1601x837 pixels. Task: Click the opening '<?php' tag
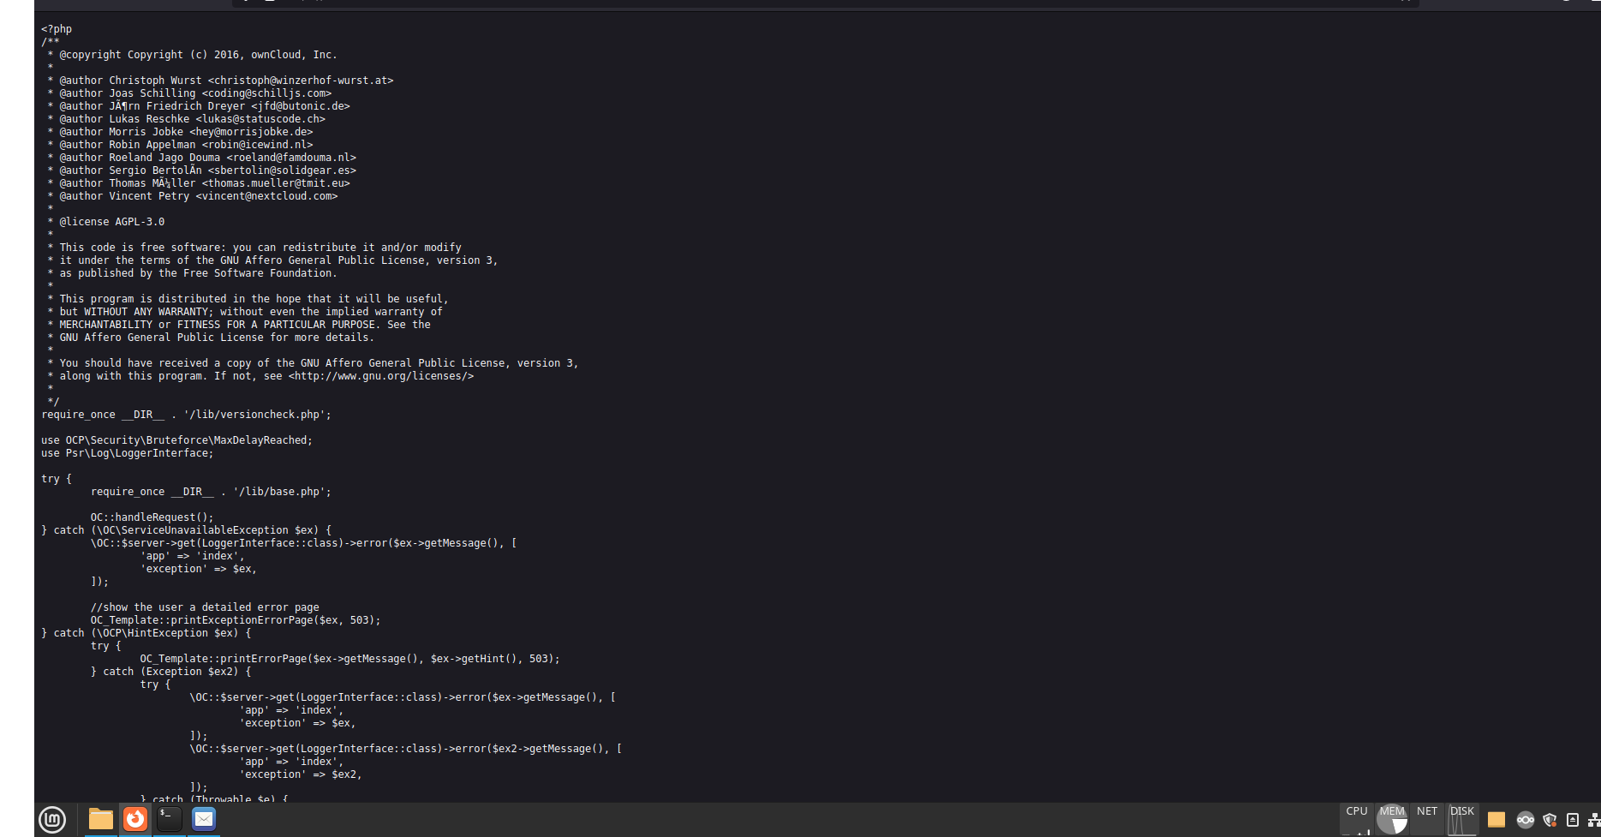(57, 29)
